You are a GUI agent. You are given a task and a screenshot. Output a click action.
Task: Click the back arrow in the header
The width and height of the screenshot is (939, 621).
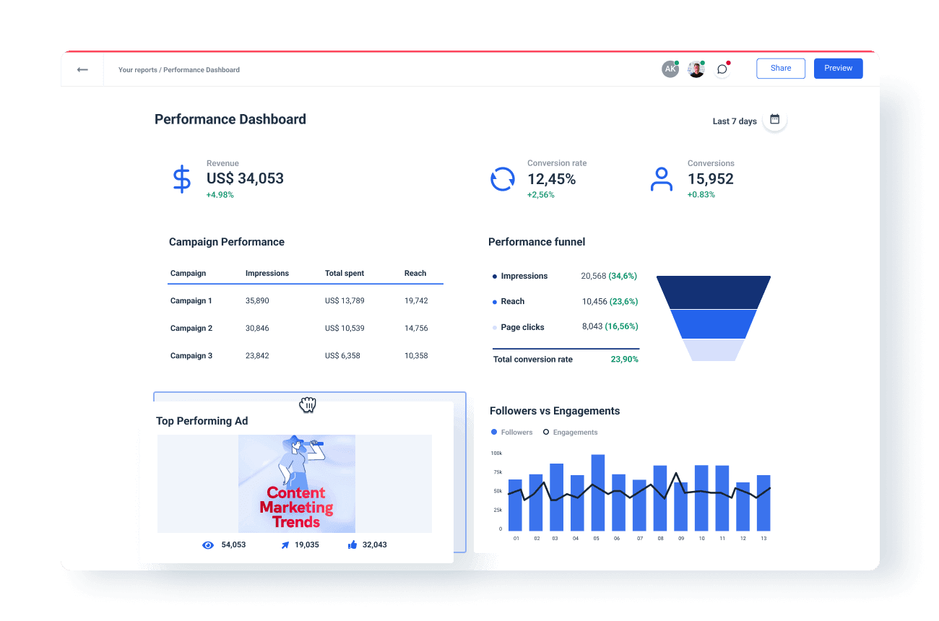point(82,69)
